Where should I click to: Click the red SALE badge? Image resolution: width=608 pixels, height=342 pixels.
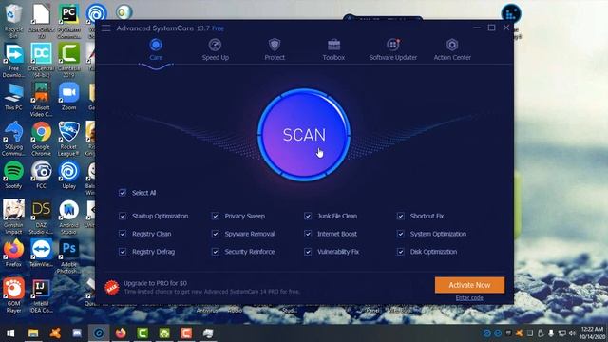pos(112,287)
